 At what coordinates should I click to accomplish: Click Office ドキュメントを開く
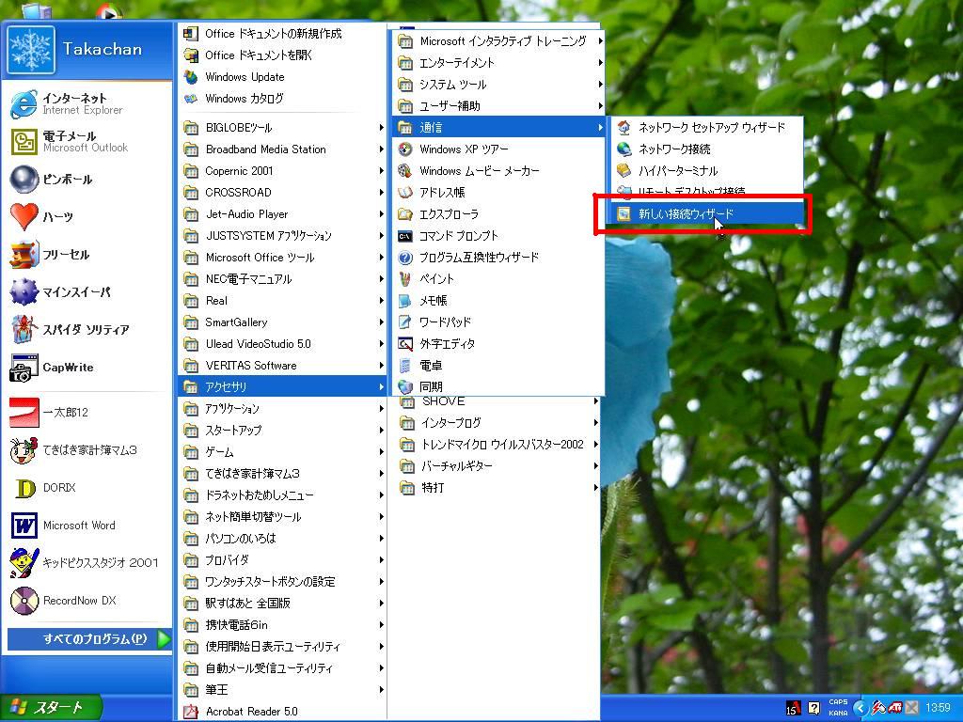click(x=282, y=55)
